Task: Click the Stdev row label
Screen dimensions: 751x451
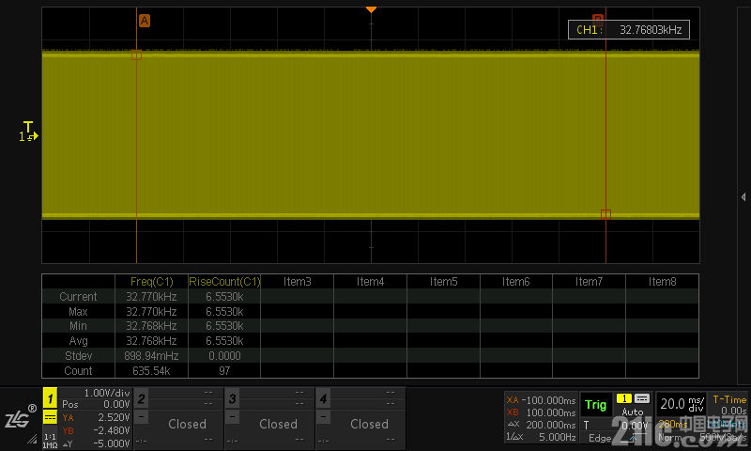Action: pyautogui.click(x=78, y=355)
